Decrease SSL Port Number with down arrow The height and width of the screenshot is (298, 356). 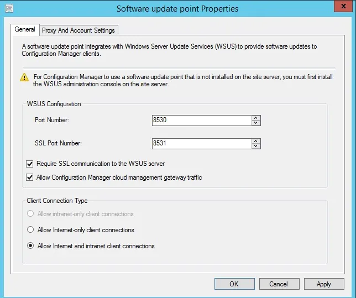click(255, 147)
